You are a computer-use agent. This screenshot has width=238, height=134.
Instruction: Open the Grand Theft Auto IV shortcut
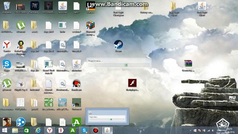(49, 64)
